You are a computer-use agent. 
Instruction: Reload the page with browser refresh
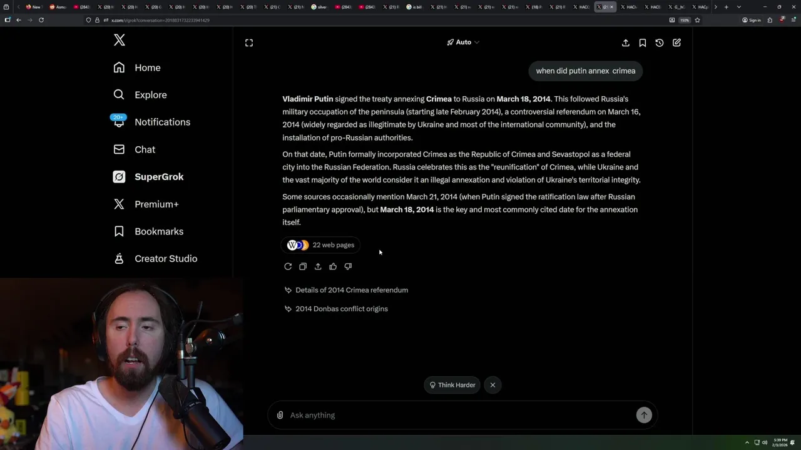[x=41, y=20]
